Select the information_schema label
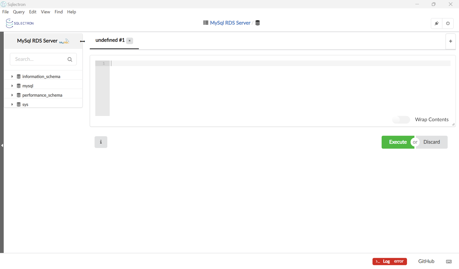Image resolution: width=459 pixels, height=269 pixels. click(x=41, y=77)
